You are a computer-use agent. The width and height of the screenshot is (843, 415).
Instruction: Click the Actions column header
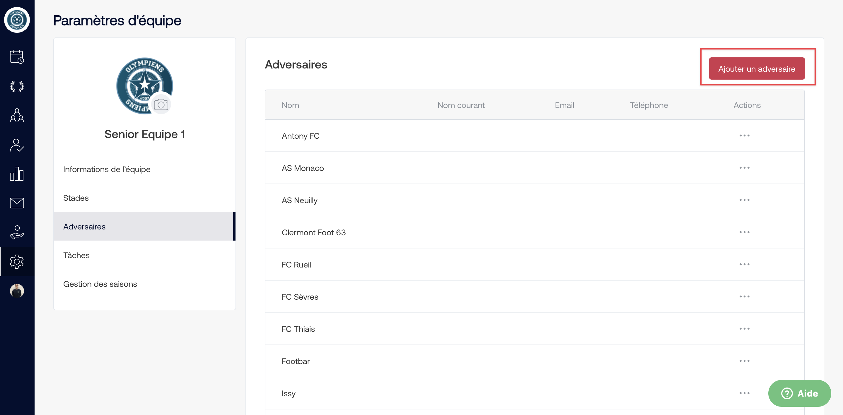[747, 105]
